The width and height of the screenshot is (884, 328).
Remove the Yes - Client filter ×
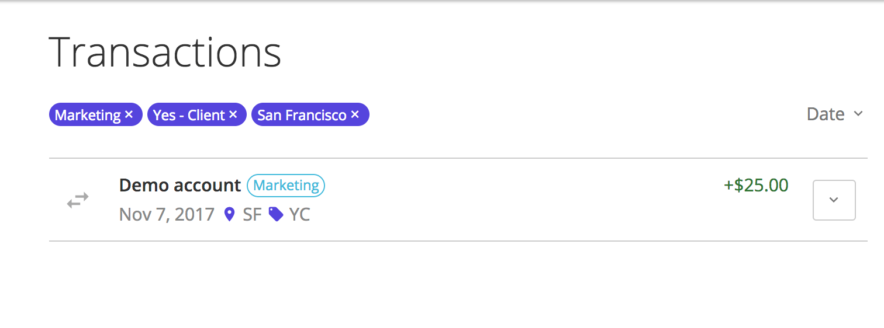(233, 115)
